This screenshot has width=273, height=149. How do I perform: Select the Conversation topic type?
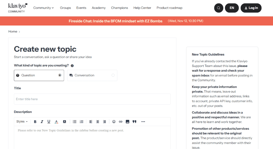[x=92, y=75]
